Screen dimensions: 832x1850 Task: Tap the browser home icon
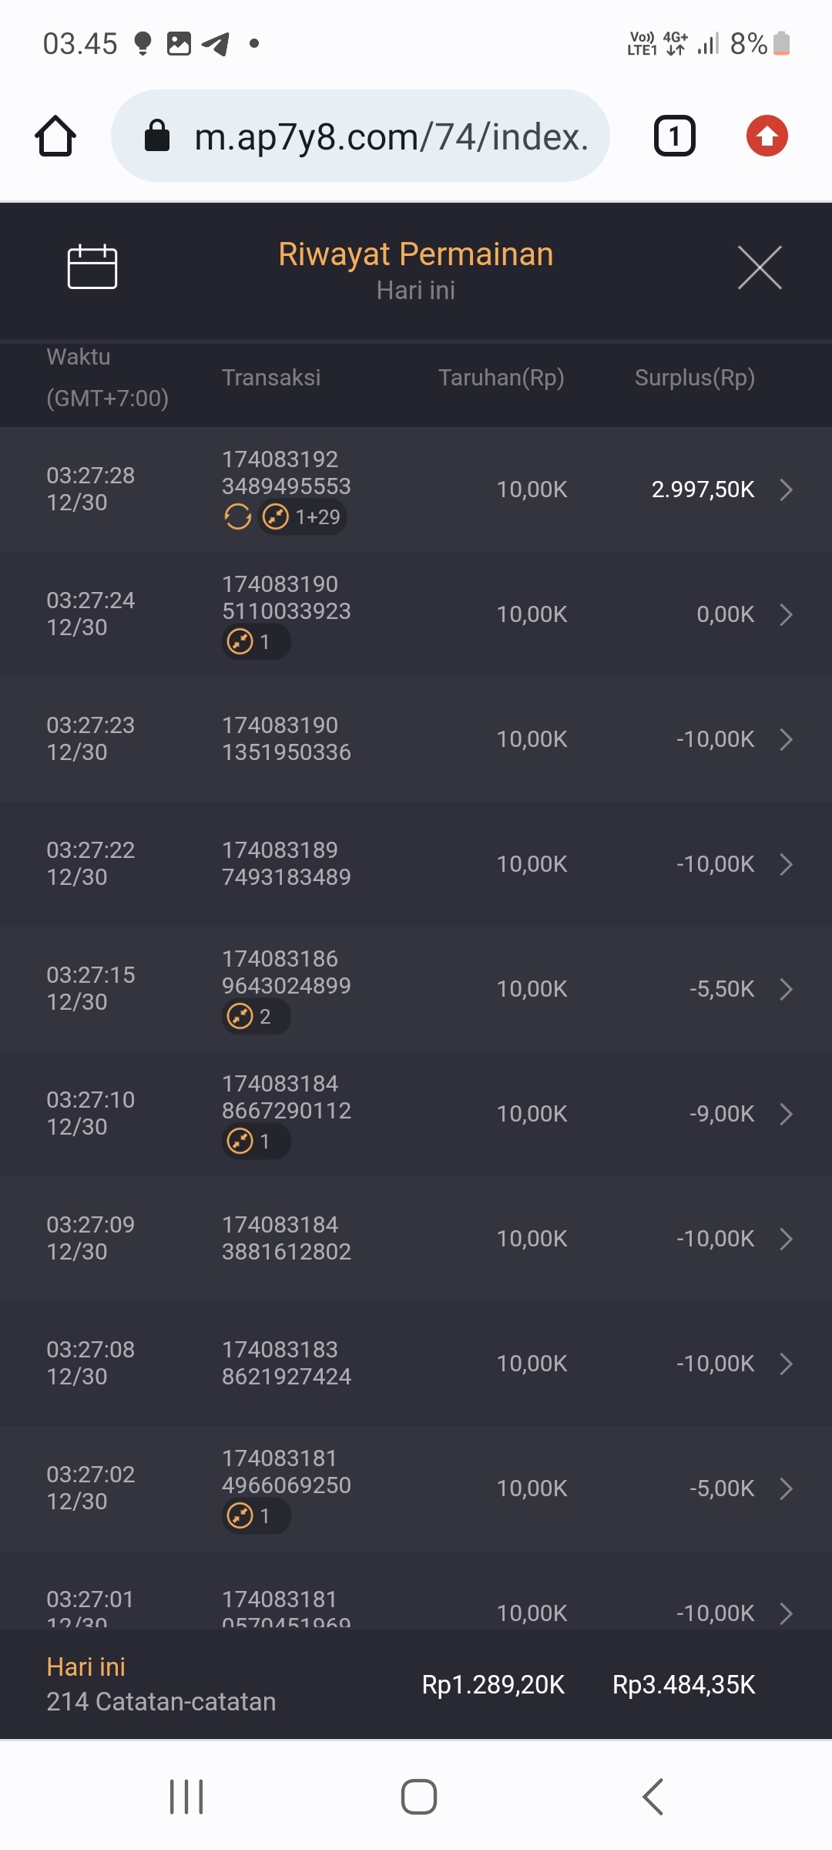[x=55, y=136]
